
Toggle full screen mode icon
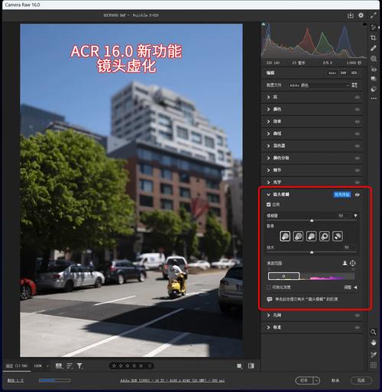click(x=374, y=15)
